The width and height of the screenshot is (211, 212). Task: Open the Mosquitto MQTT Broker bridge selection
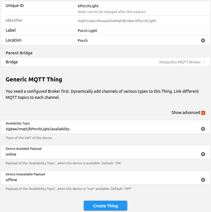point(180,62)
